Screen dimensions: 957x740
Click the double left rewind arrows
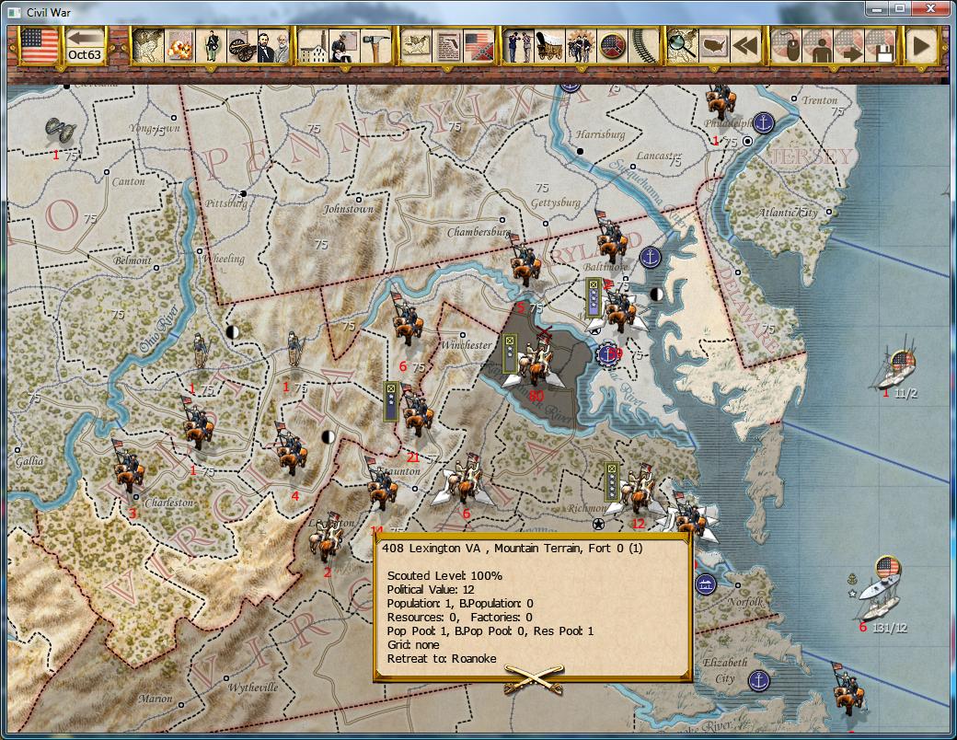(745, 45)
